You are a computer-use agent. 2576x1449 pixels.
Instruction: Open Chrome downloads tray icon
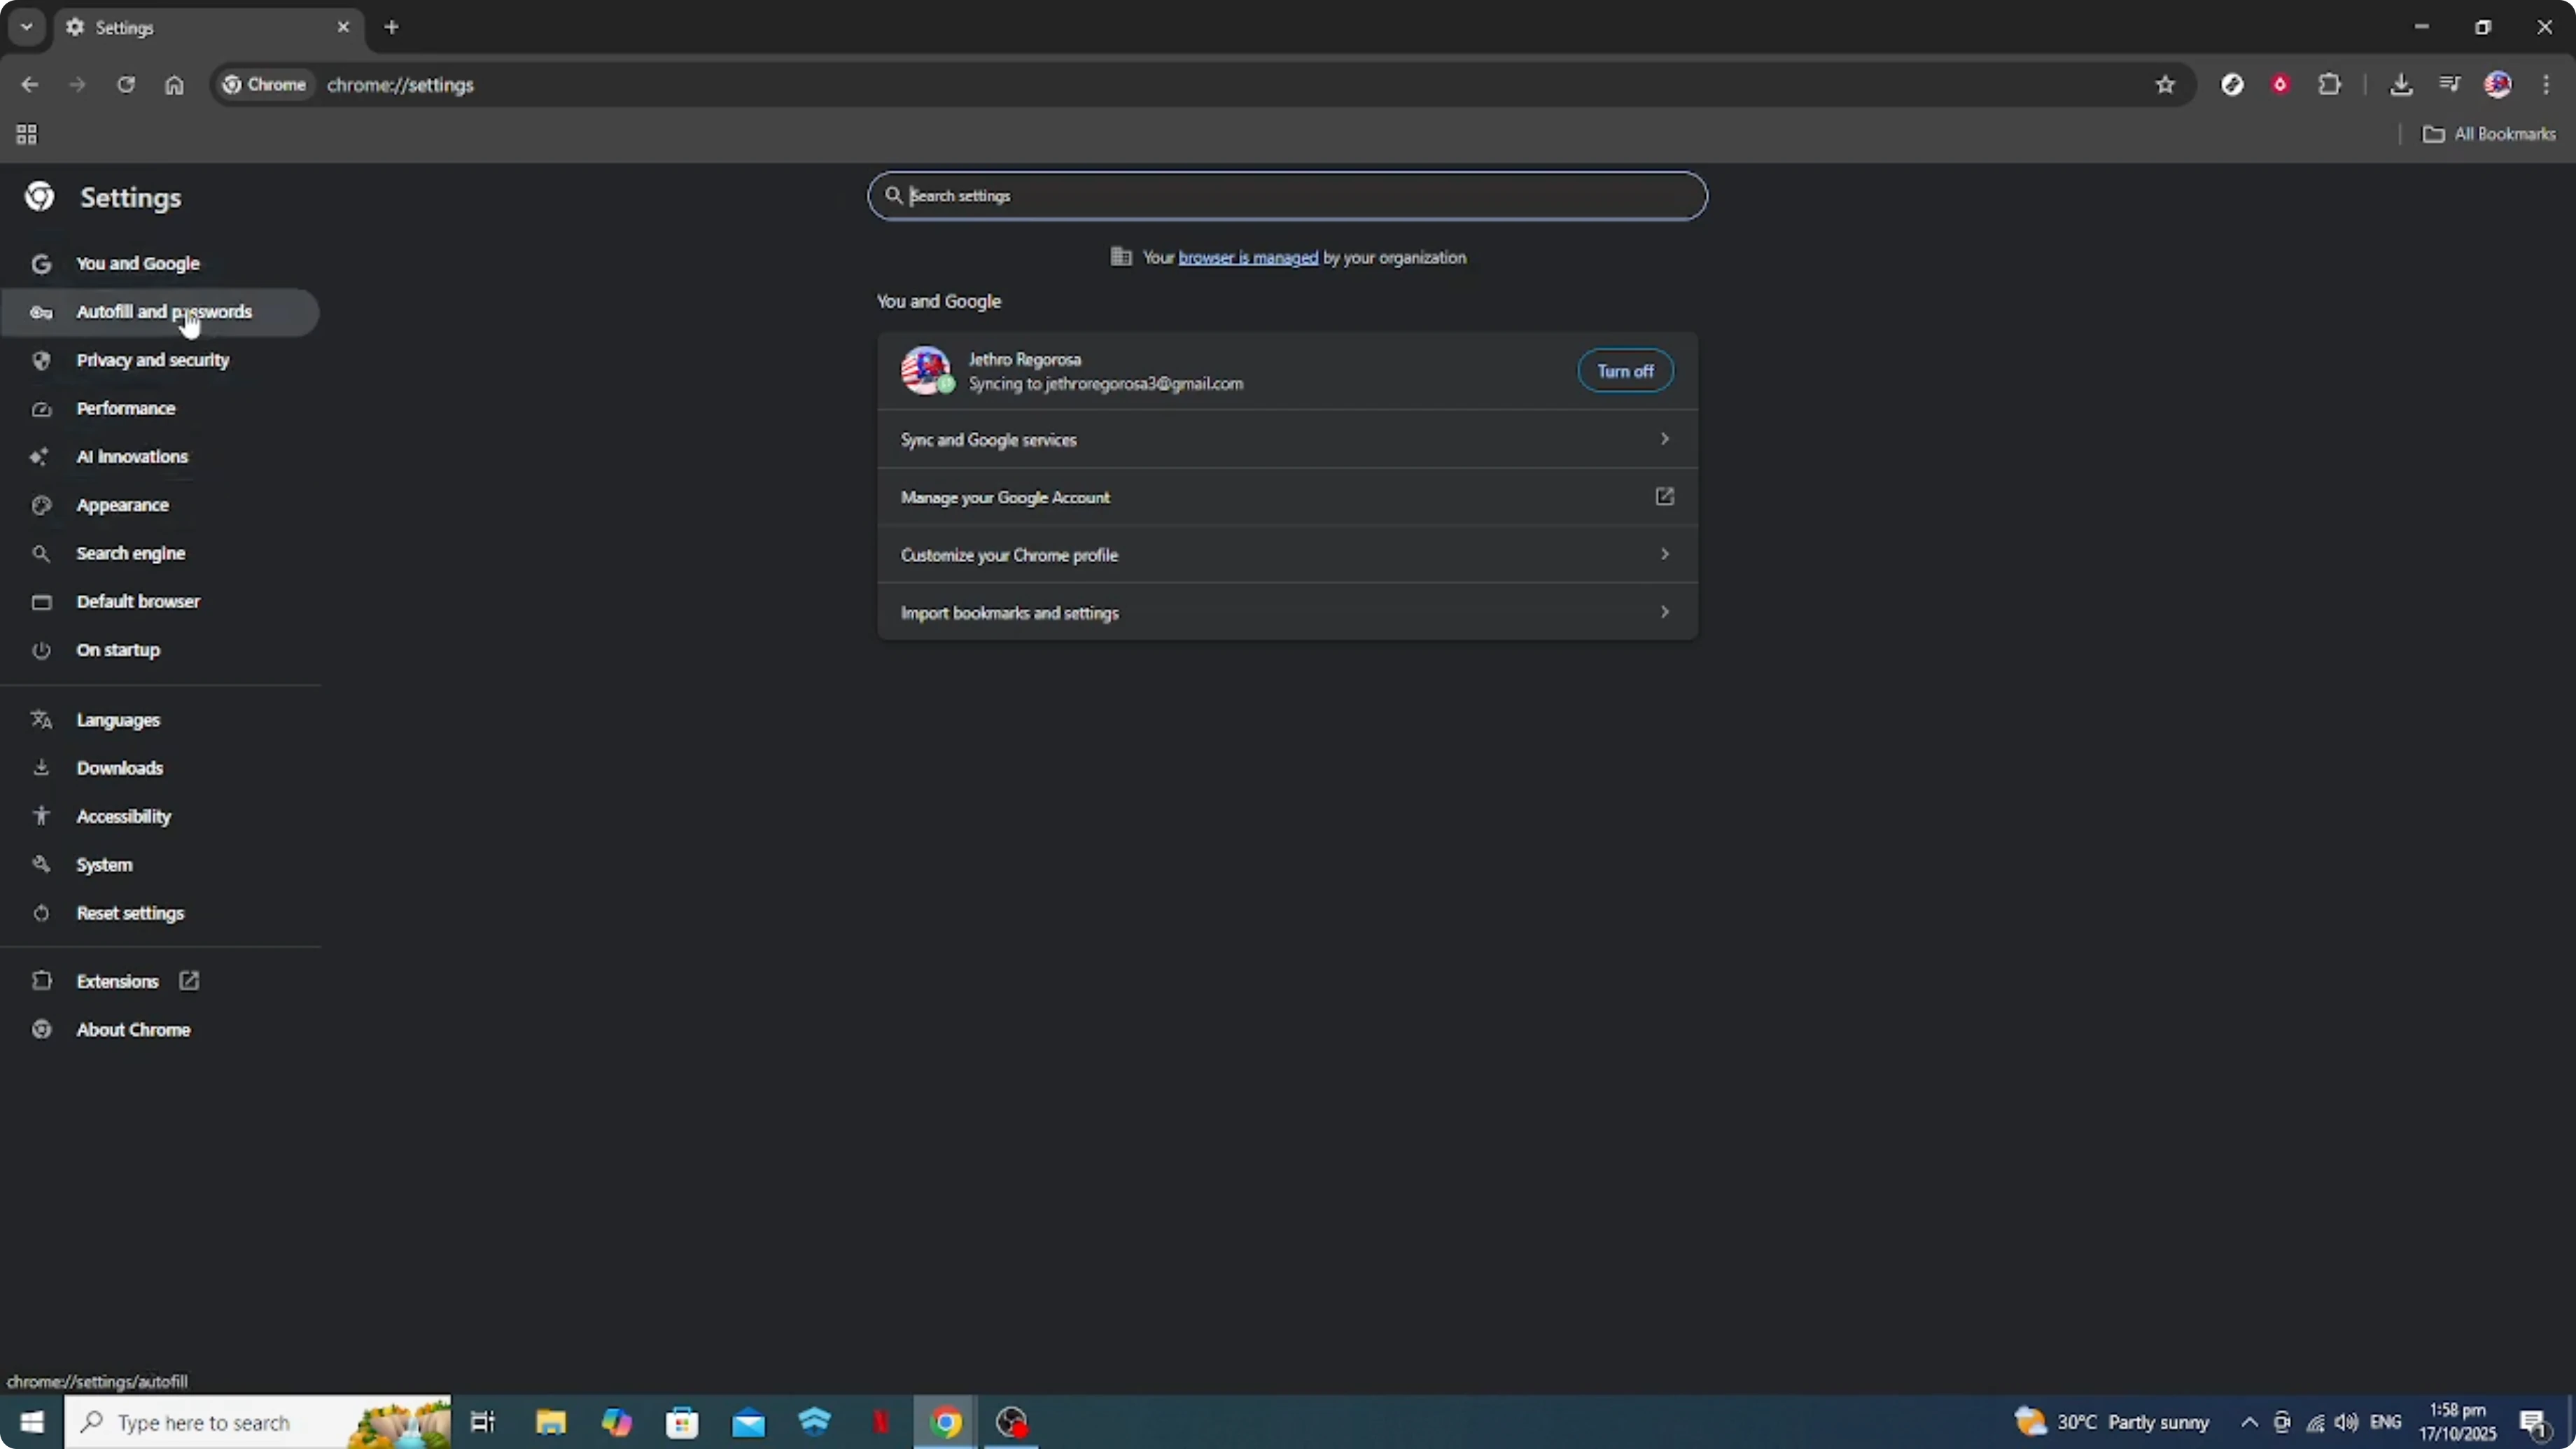coord(2401,85)
